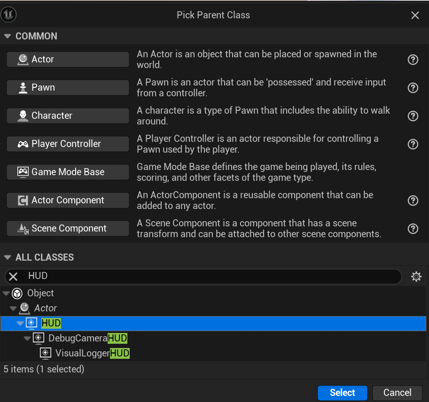Click the Cancel button
Viewport: 429px width, 402px height.
(x=397, y=393)
